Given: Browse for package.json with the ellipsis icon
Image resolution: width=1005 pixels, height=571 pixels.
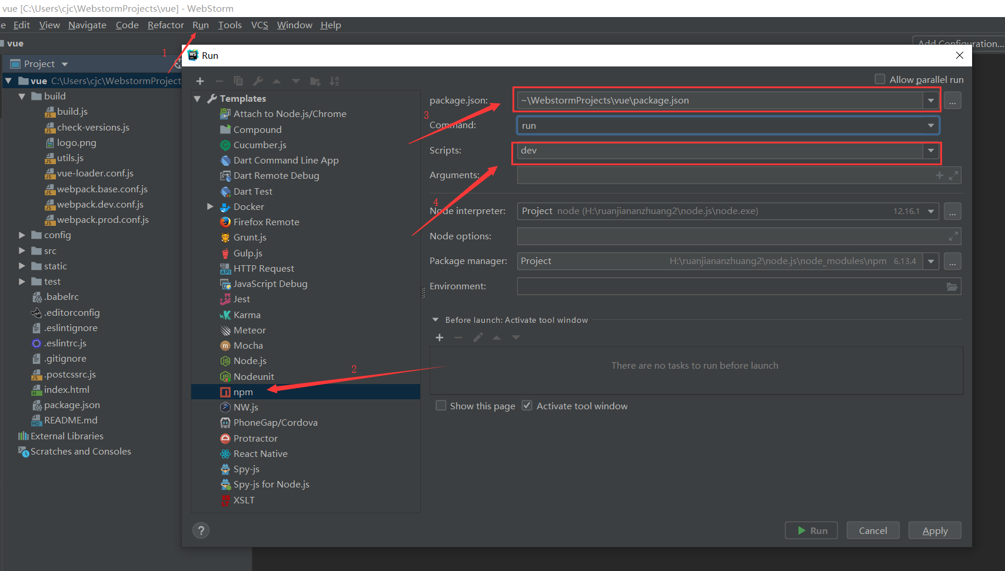Looking at the screenshot, I should [x=952, y=100].
